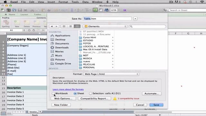Viewport: 206px width, 116px height.
Task: Click the Cut scissors toolbar icon
Action: tap(32, 10)
